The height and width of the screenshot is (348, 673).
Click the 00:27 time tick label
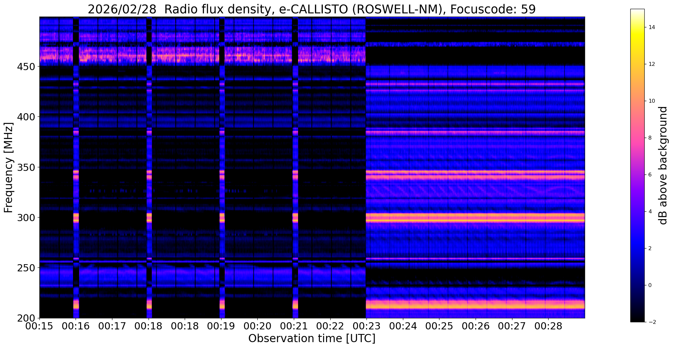[x=512, y=326]
